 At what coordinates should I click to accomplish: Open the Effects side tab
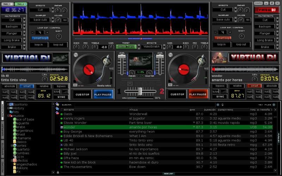coord(2,149)
